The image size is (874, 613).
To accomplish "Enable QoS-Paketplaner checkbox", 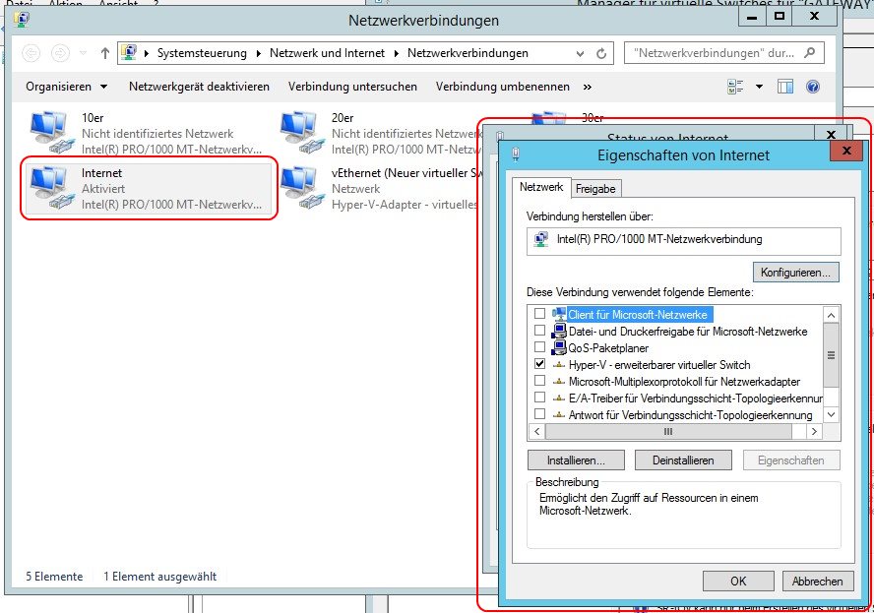I will pos(539,347).
